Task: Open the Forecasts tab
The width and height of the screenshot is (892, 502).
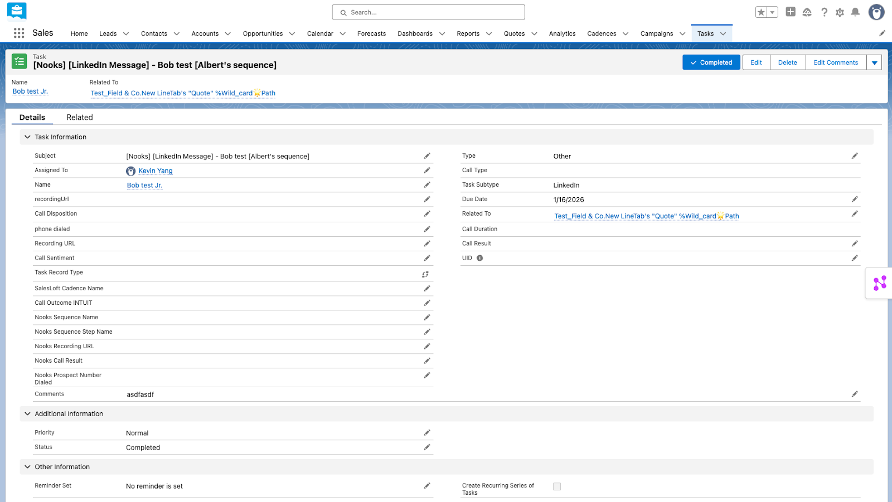Action: pos(371,33)
